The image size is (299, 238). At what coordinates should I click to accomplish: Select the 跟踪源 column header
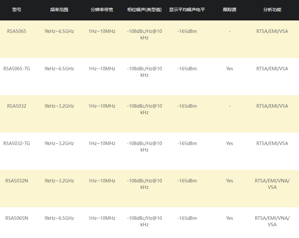(230, 10)
